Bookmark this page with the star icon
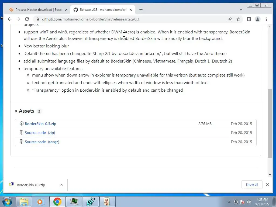The height and width of the screenshot is (207, 276). [238, 19]
